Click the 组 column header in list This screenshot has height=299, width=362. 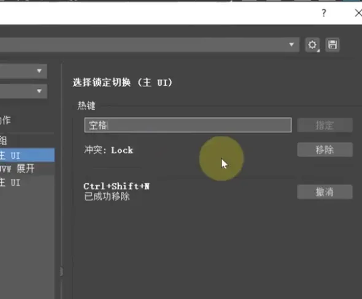pyautogui.click(x=3, y=140)
